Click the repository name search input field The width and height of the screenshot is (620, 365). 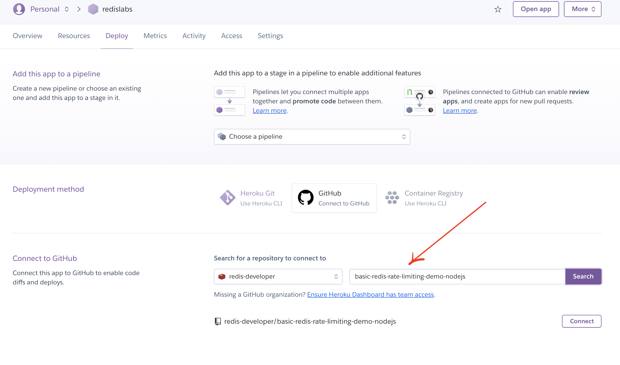click(x=457, y=276)
